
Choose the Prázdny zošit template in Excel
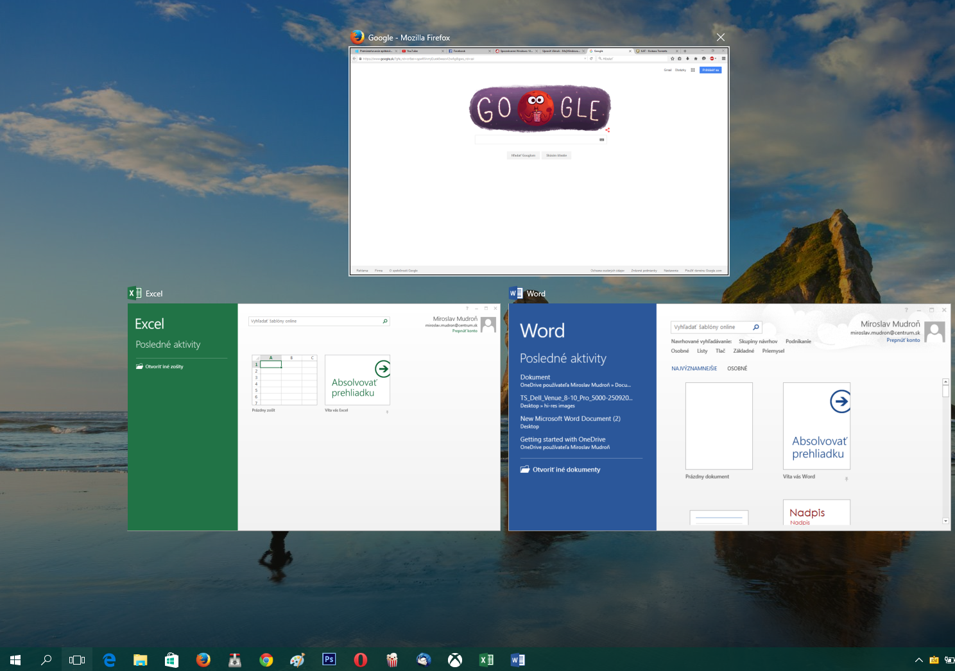tap(284, 379)
